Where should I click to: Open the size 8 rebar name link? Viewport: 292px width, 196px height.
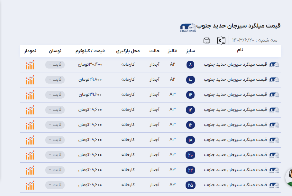(x=236, y=65)
